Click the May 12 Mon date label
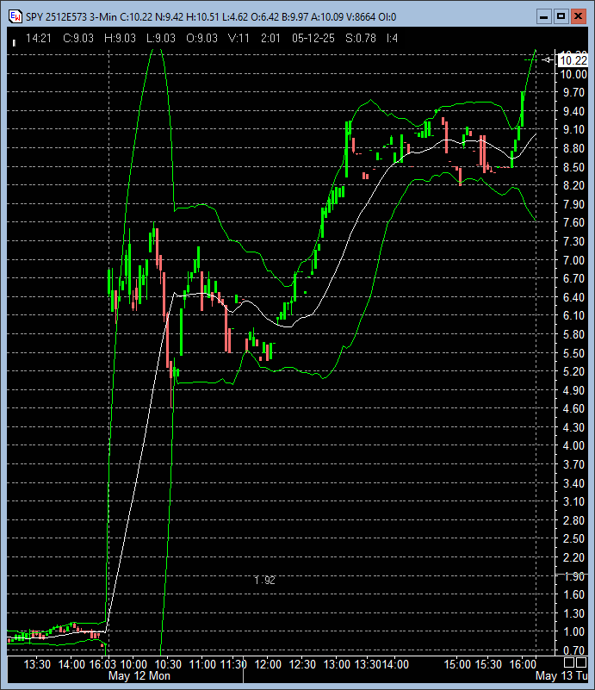The height and width of the screenshot is (690, 595). (139, 676)
